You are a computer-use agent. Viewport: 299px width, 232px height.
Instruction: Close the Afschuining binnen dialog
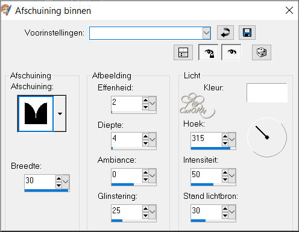289,10
